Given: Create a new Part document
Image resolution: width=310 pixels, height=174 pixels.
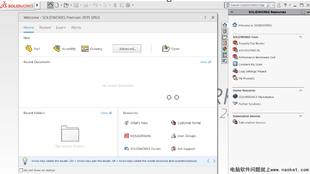Looking at the screenshot, I should [x=33, y=49].
